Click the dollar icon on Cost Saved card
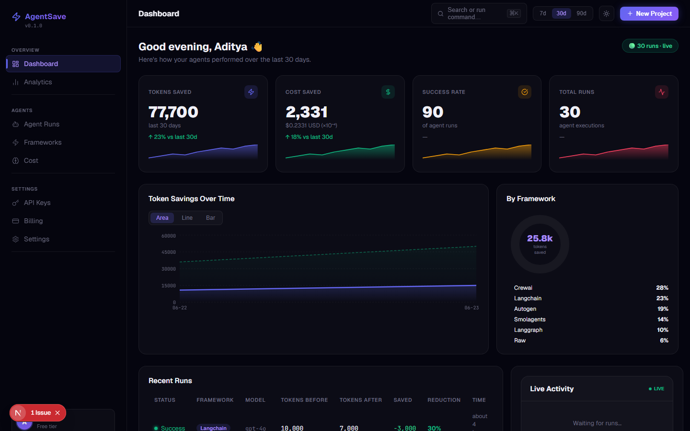This screenshot has width=690, height=431. click(x=388, y=92)
